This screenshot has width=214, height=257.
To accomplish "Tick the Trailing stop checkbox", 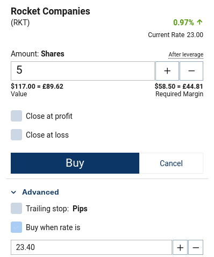I will pos(16,209).
